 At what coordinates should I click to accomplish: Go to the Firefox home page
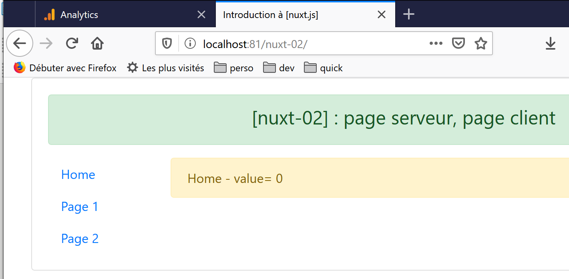97,43
